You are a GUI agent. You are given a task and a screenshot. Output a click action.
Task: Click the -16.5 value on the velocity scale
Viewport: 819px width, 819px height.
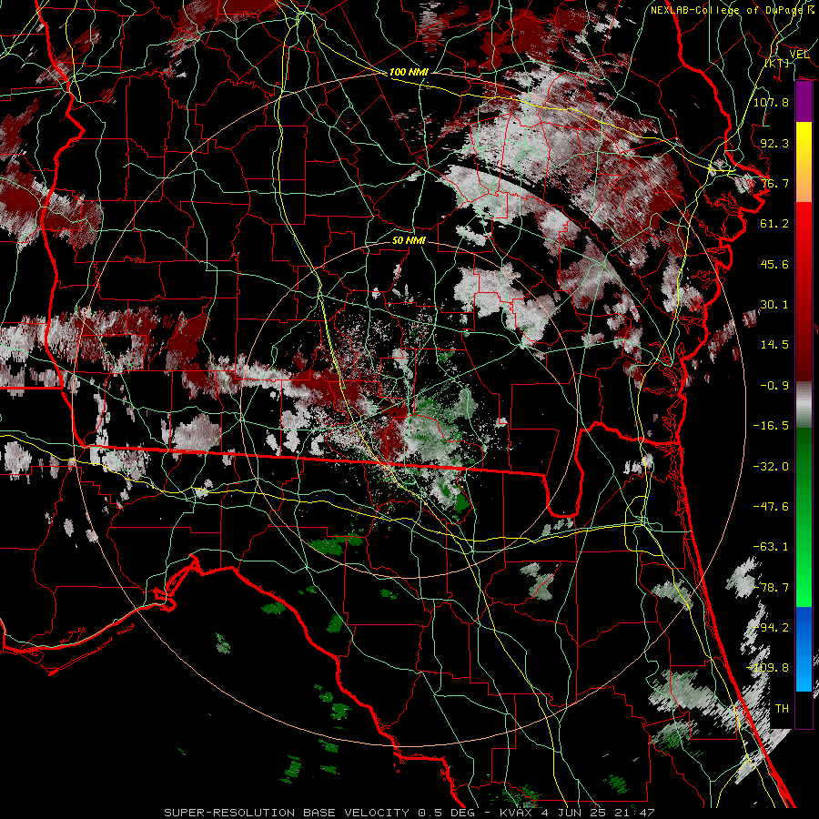pos(771,426)
